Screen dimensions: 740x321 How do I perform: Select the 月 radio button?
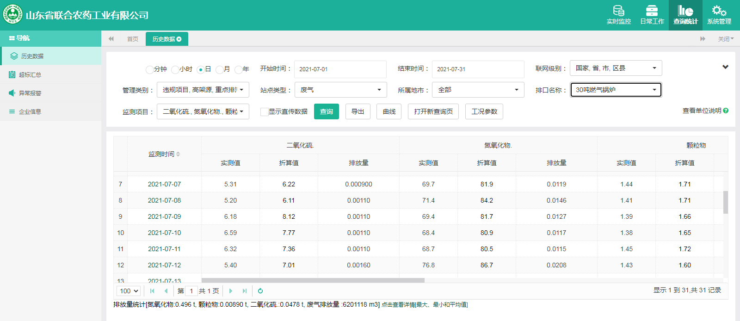tap(220, 69)
